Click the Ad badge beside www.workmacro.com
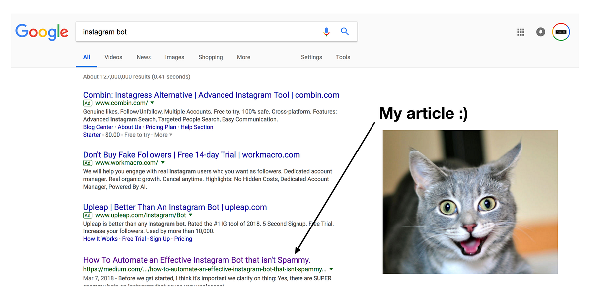The image size is (596, 302). coord(88,163)
